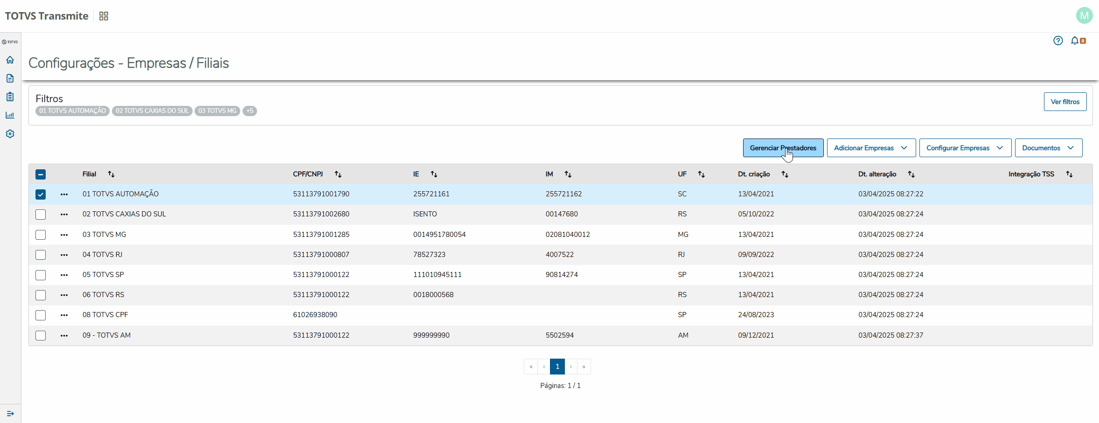Check the 02 TOTVS CAXIAS DO SUL row checkbox

pyautogui.click(x=41, y=215)
